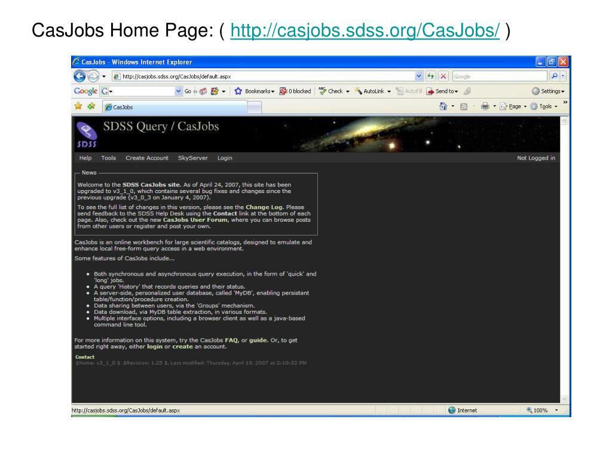Screen dimensions: 612x459
Task: Click the create account link in body text
Action: 182,347
